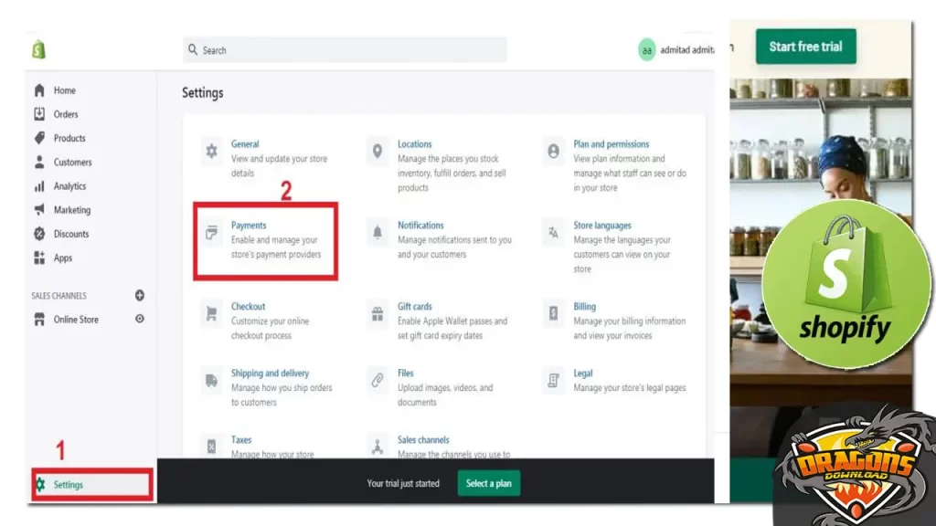The image size is (936, 526).
Task: Click the Locations pin icon
Action: point(378,152)
